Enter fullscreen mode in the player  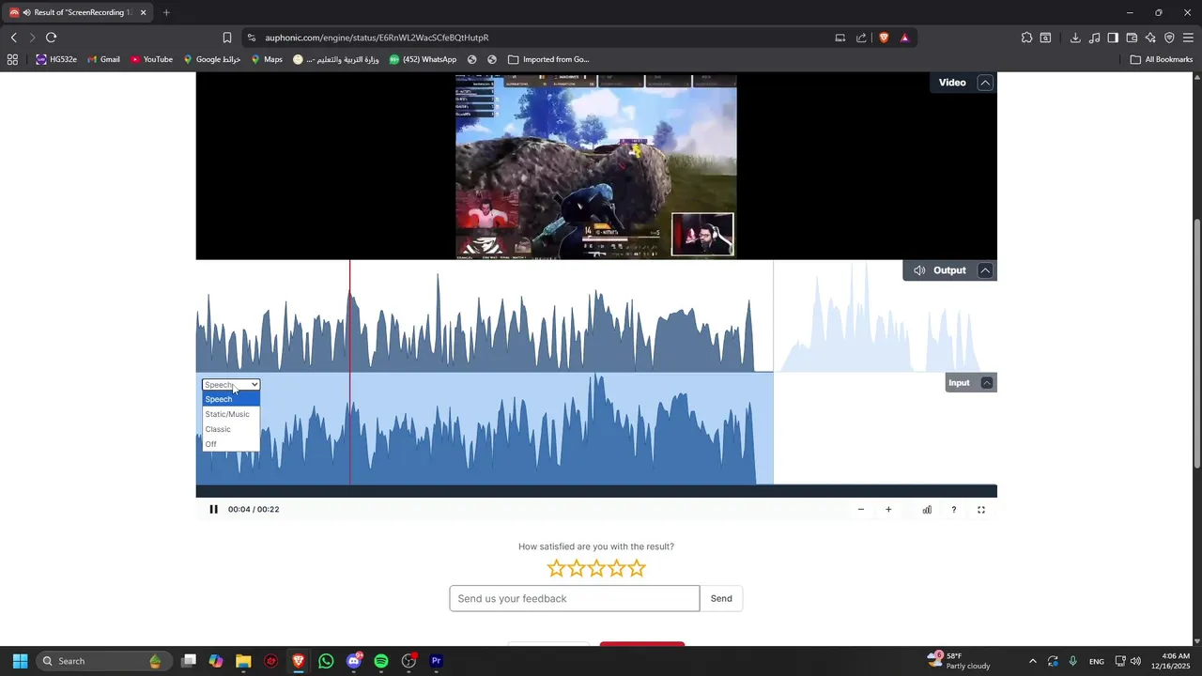point(981,510)
